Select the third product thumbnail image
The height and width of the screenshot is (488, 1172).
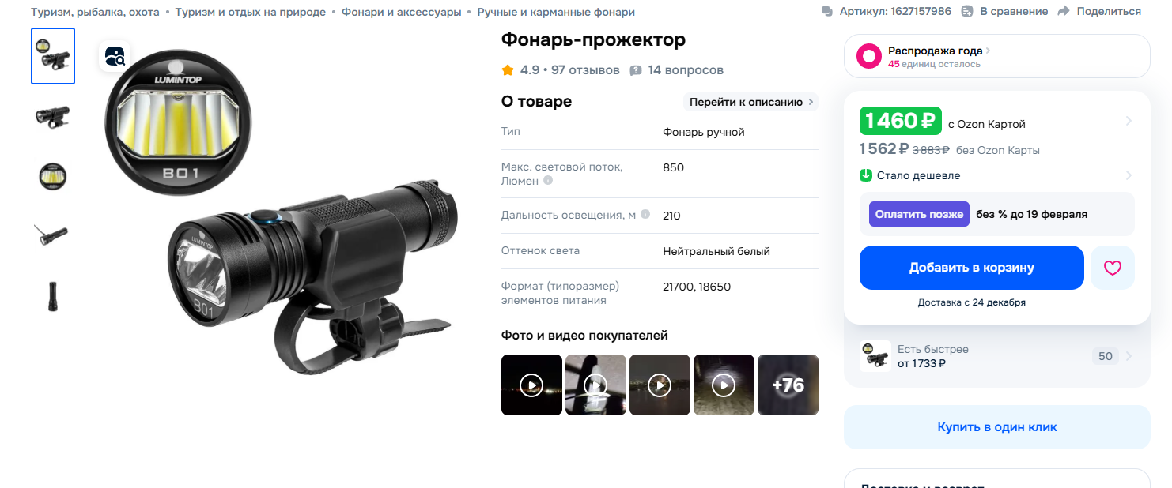[x=53, y=176]
